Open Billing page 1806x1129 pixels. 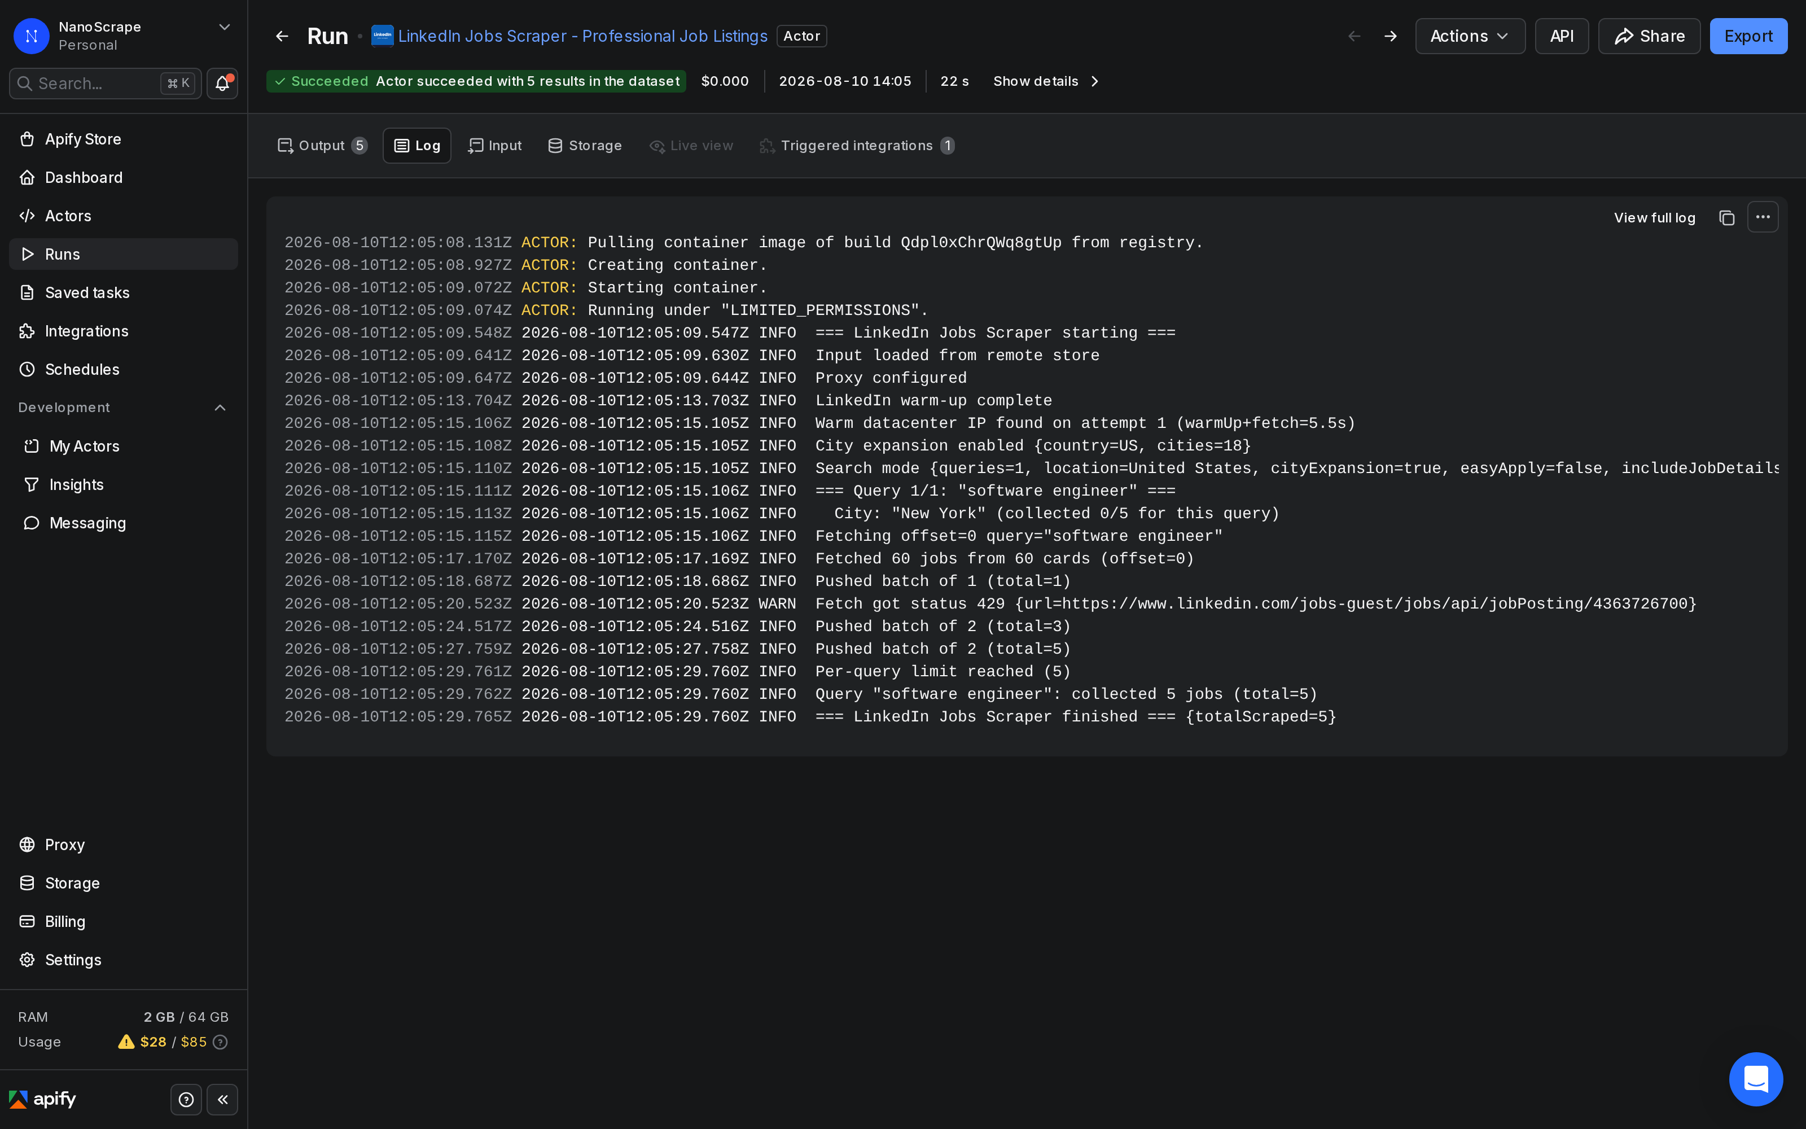coord(123,921)
